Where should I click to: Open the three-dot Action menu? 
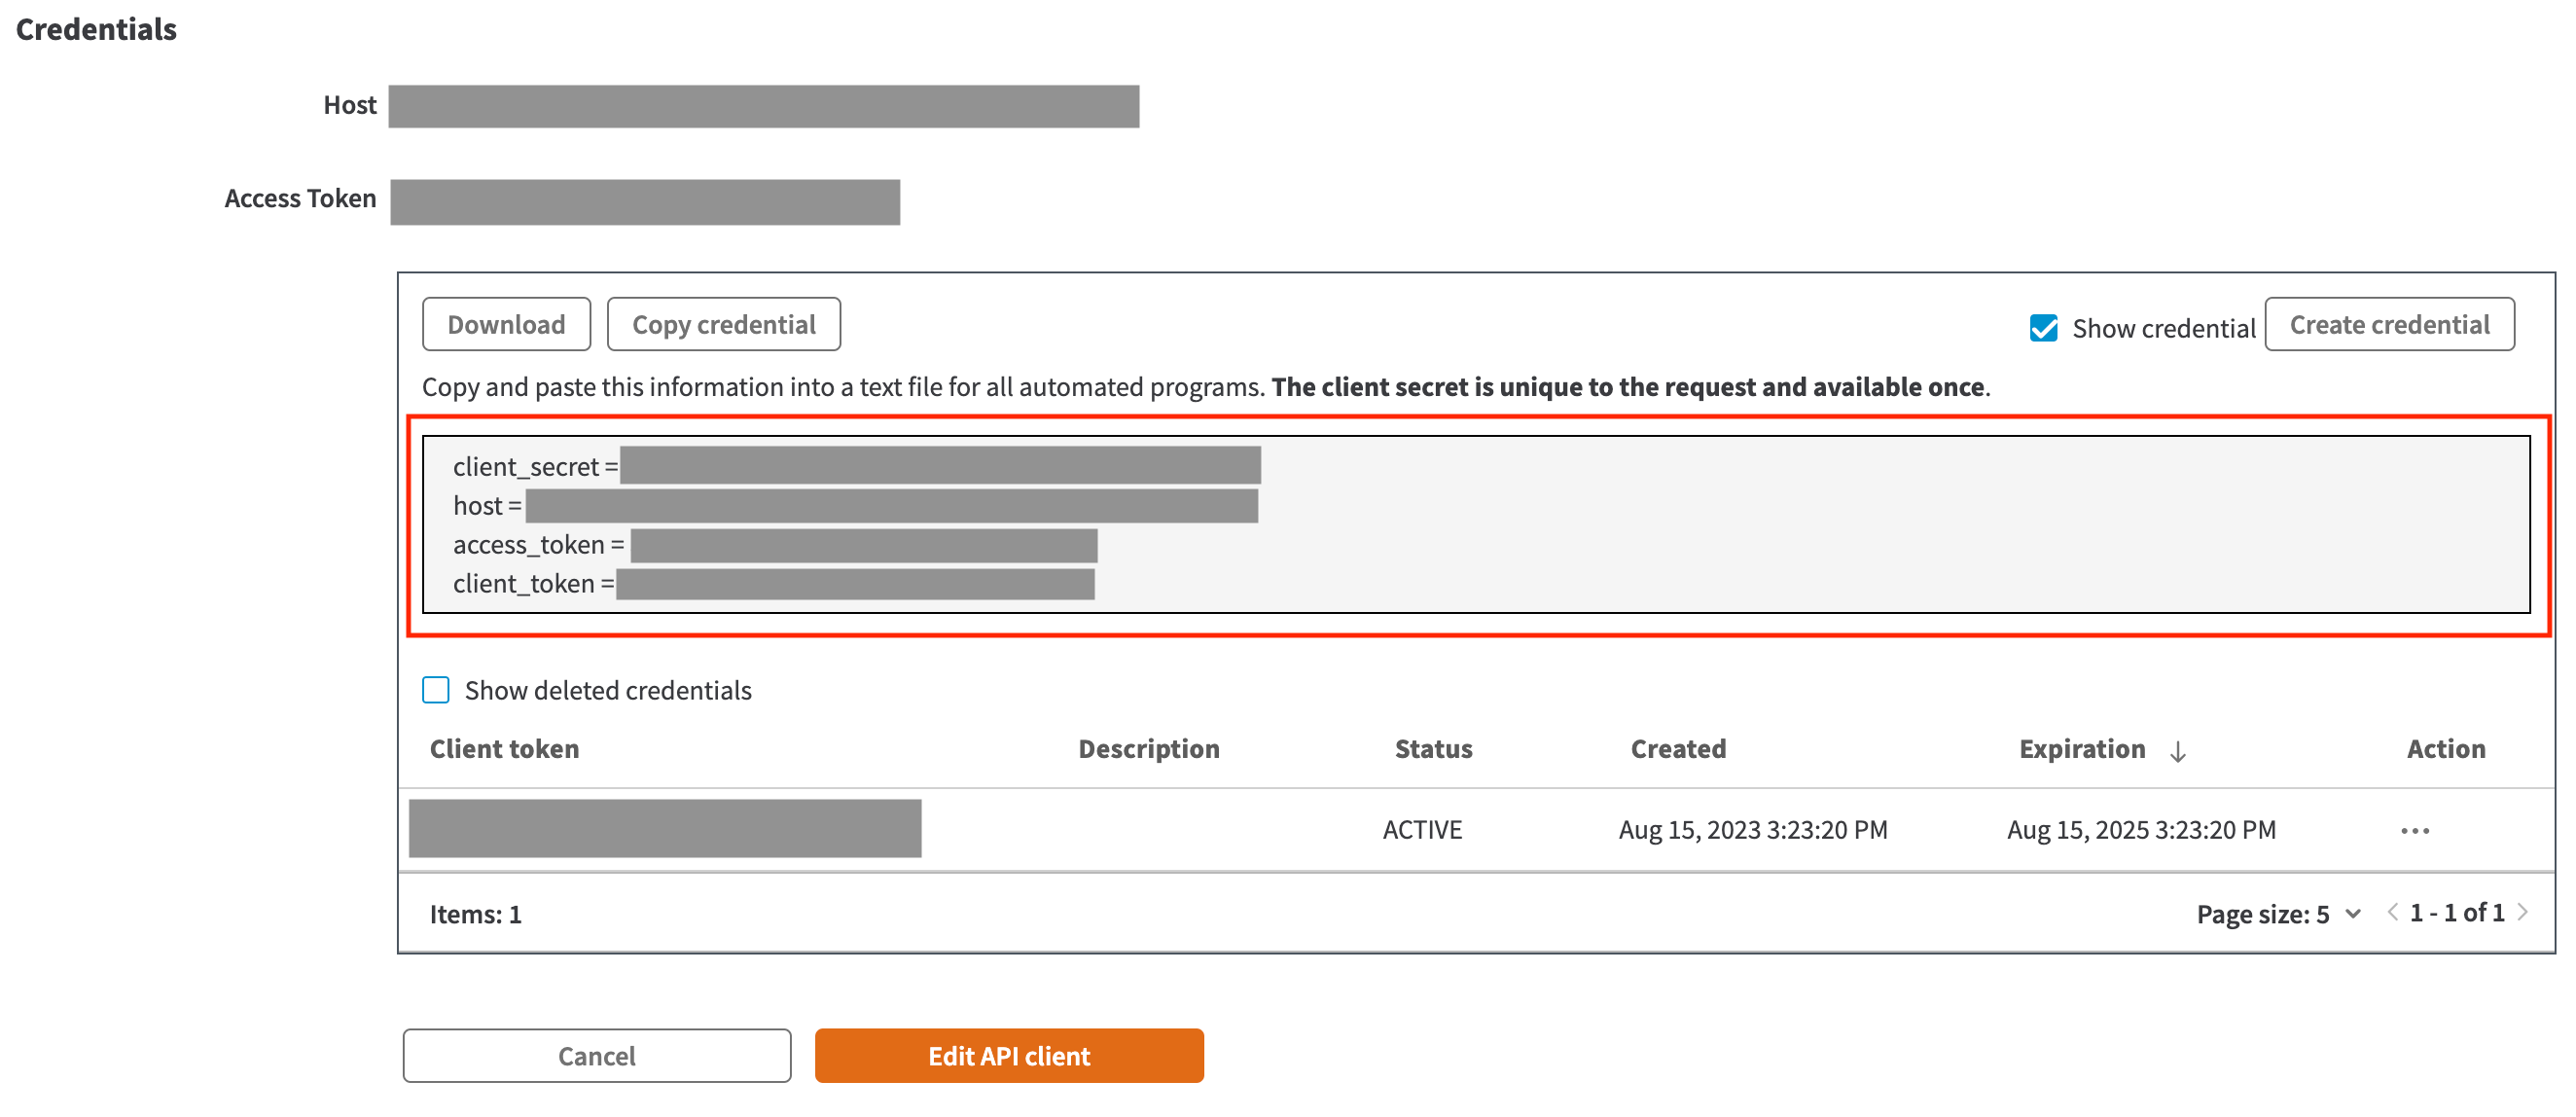2414,831
